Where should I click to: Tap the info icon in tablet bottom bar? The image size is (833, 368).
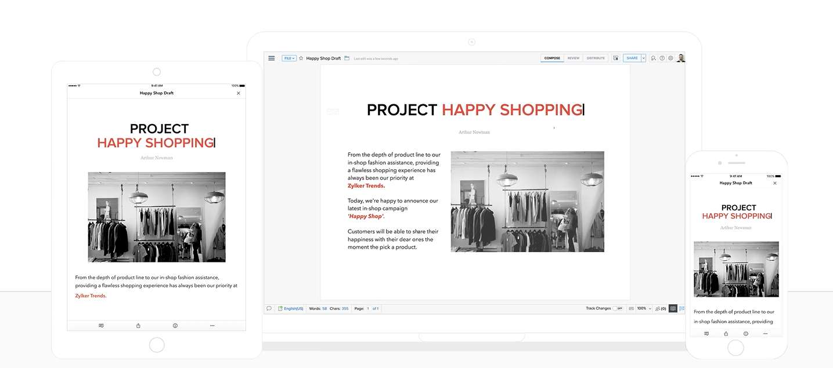pyautogui.click(x=175, y=326)
